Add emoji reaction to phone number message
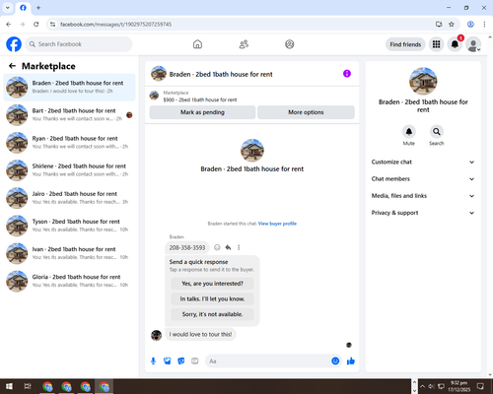The image size is (493, 394). tap(217, 247)
